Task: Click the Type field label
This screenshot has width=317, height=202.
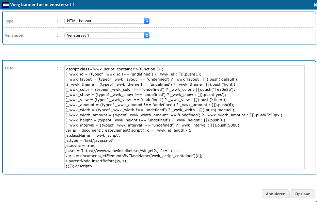Action: [x=9, y=21]
